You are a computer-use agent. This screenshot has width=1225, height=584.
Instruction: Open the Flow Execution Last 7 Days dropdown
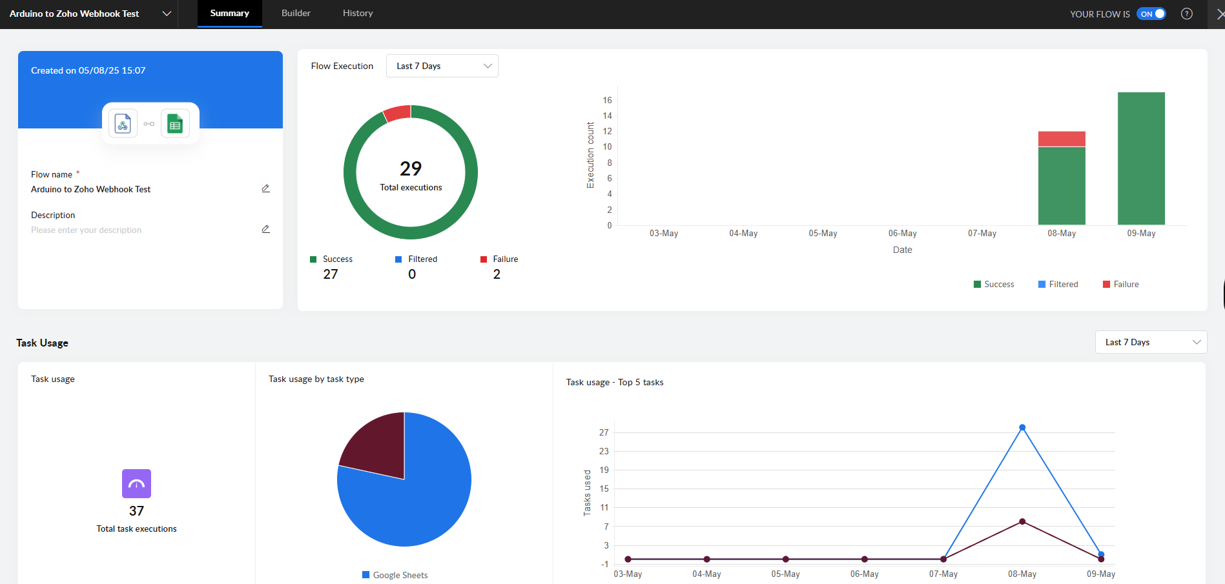(x=442, y=66)
